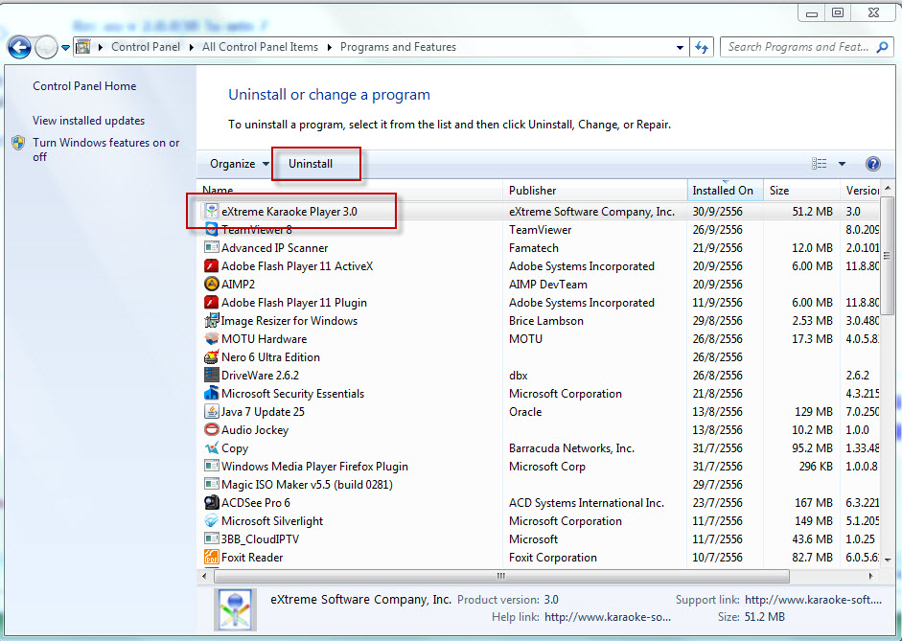The image size is (902, 641).
Task: Expand the address bar history dropdown
Action: click(x=680, y=48)
